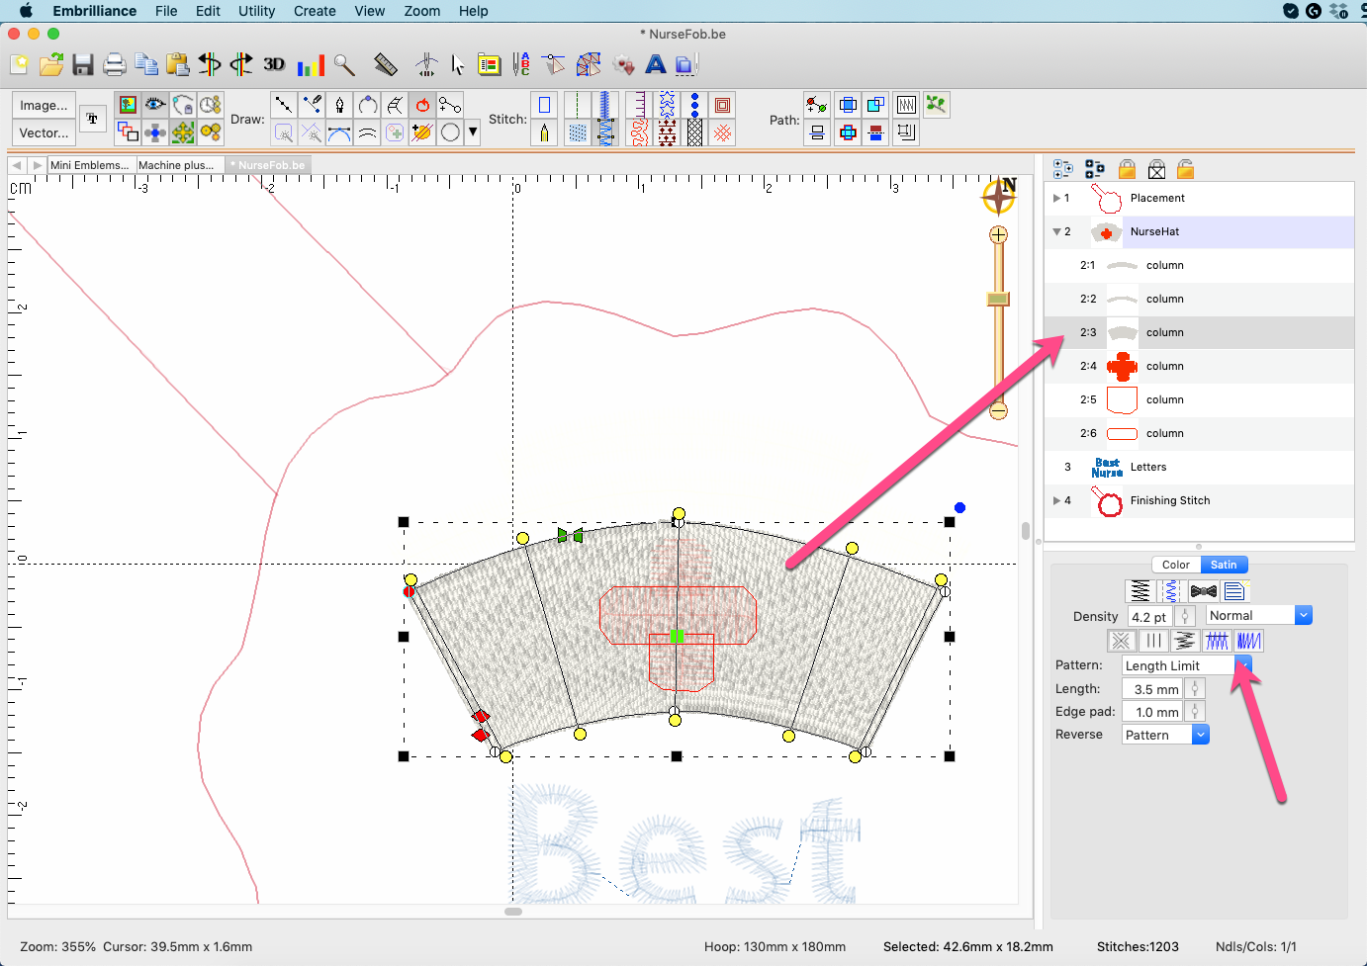
Task: Click the Image... button
Action: click(44, 105)
